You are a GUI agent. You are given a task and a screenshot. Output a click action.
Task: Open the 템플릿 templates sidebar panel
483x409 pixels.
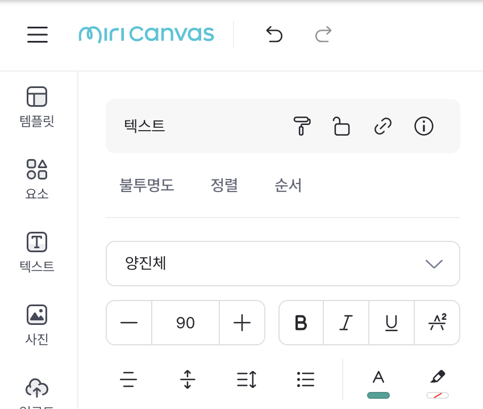[37, 107]
